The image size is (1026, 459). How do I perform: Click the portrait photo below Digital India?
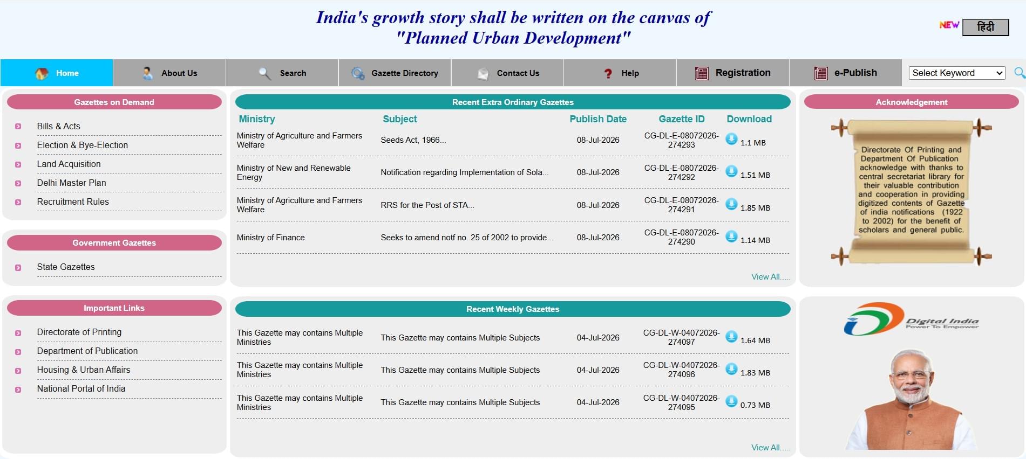coord(911,399)
